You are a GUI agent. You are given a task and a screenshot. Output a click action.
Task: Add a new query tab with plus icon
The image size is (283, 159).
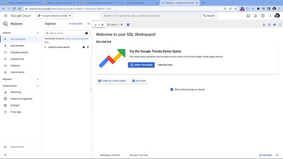coord(128,25)
